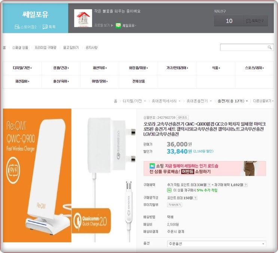Click N shopping logo in banner

coord(152,166)
